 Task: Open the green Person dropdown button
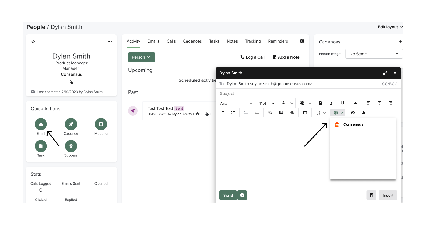click(x=141, y=57)
